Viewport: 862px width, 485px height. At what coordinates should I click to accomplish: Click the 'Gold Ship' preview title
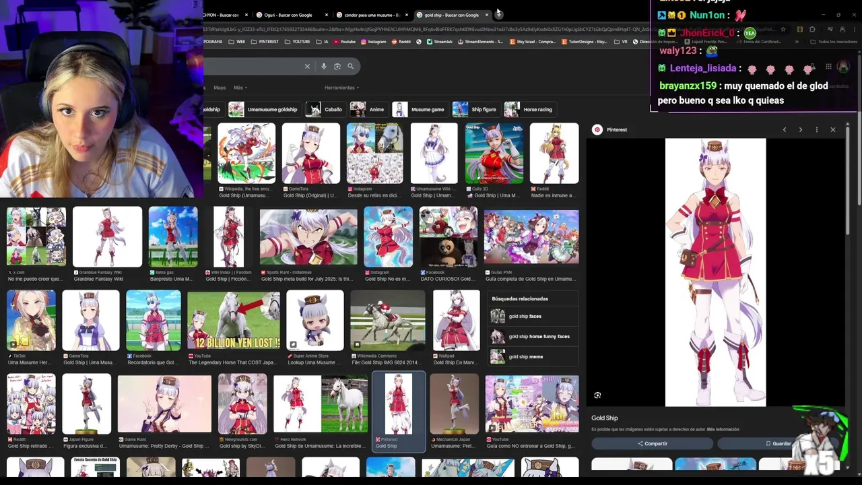tap(605, 418)
